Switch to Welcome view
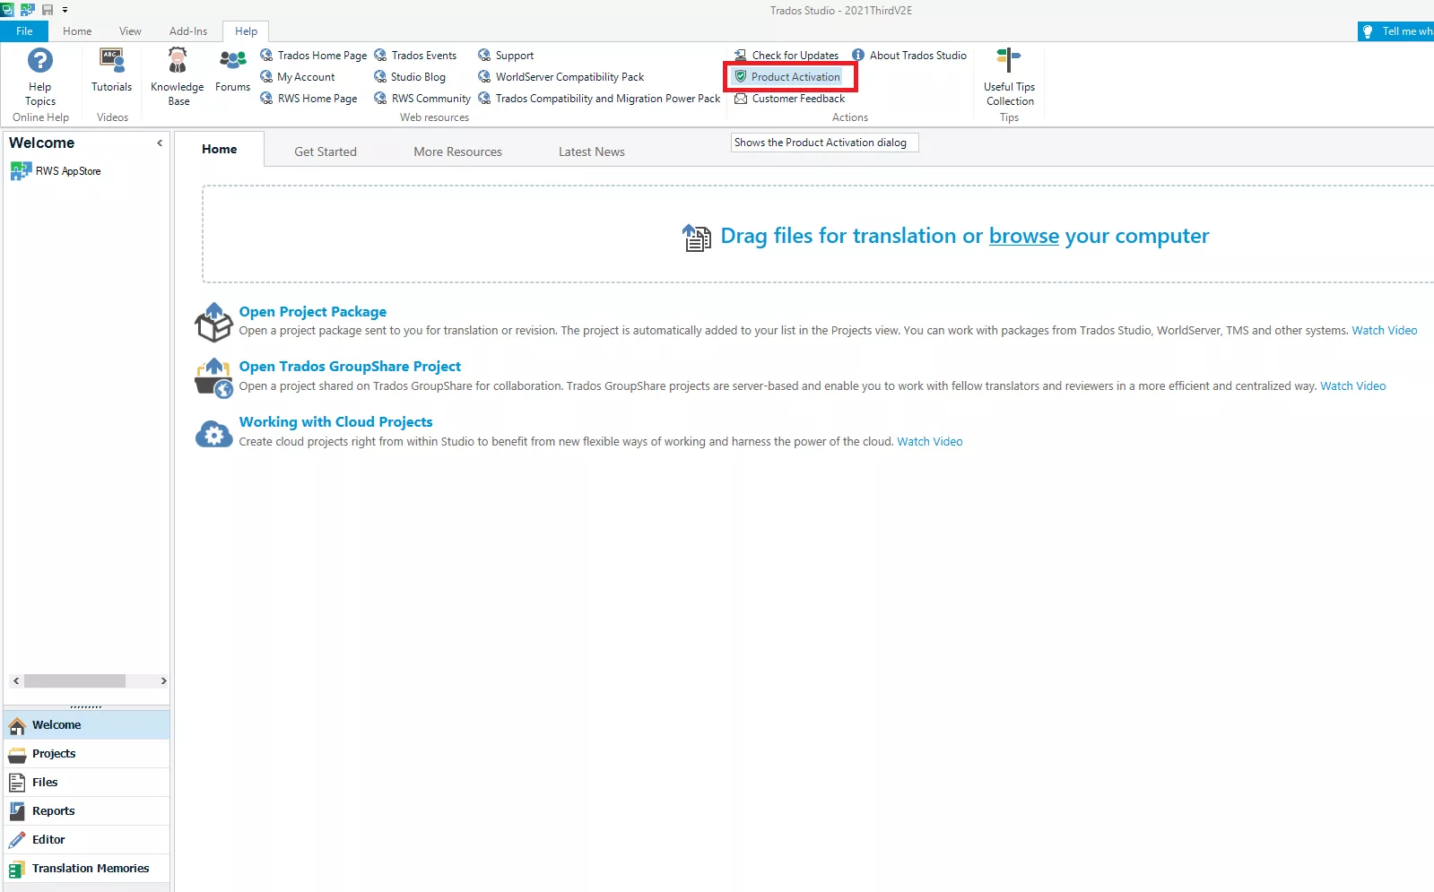This screenshot has width=1434, height=892. click(87, 725)
